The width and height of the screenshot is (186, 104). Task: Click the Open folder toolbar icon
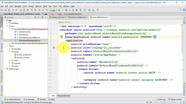2,10
